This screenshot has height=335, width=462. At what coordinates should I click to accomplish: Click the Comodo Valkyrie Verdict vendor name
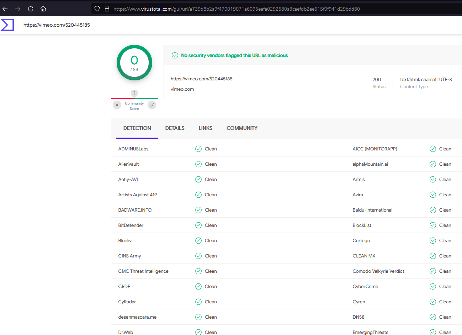pyautogui.click(x=378, y=271)
